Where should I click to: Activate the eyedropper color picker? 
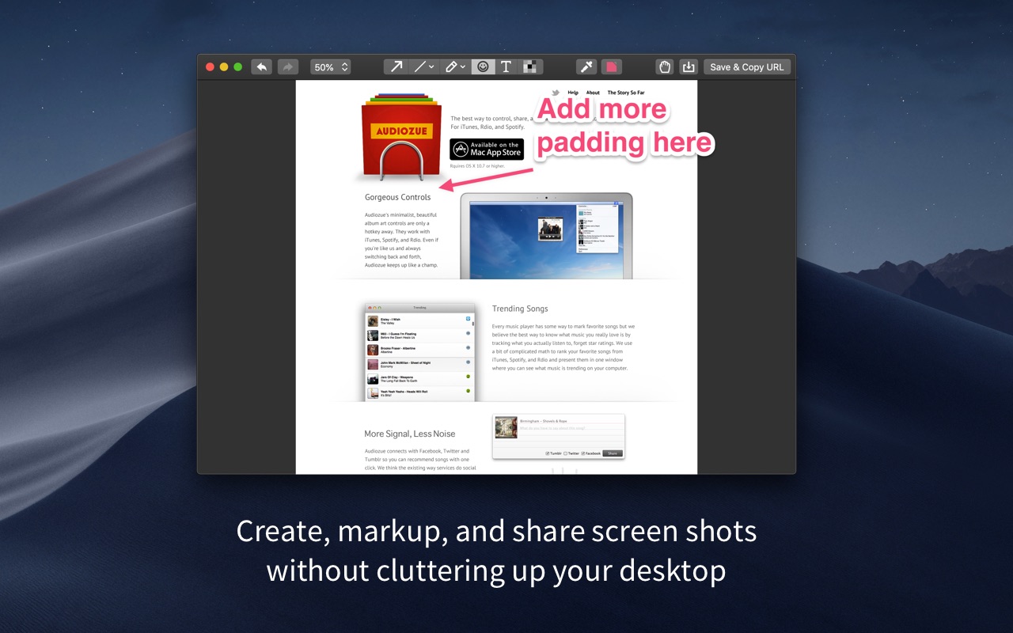pos(586,67)
